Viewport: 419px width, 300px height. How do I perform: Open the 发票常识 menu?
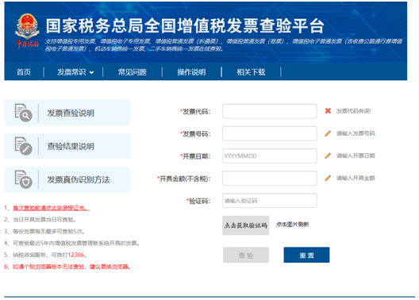click(x=71, y=72)
